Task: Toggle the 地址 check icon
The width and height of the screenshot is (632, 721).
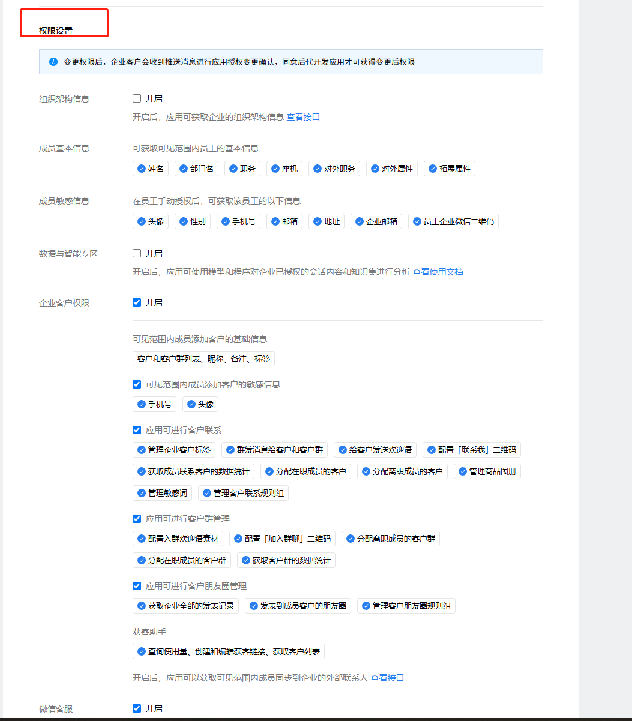Action: coord(318,221)
